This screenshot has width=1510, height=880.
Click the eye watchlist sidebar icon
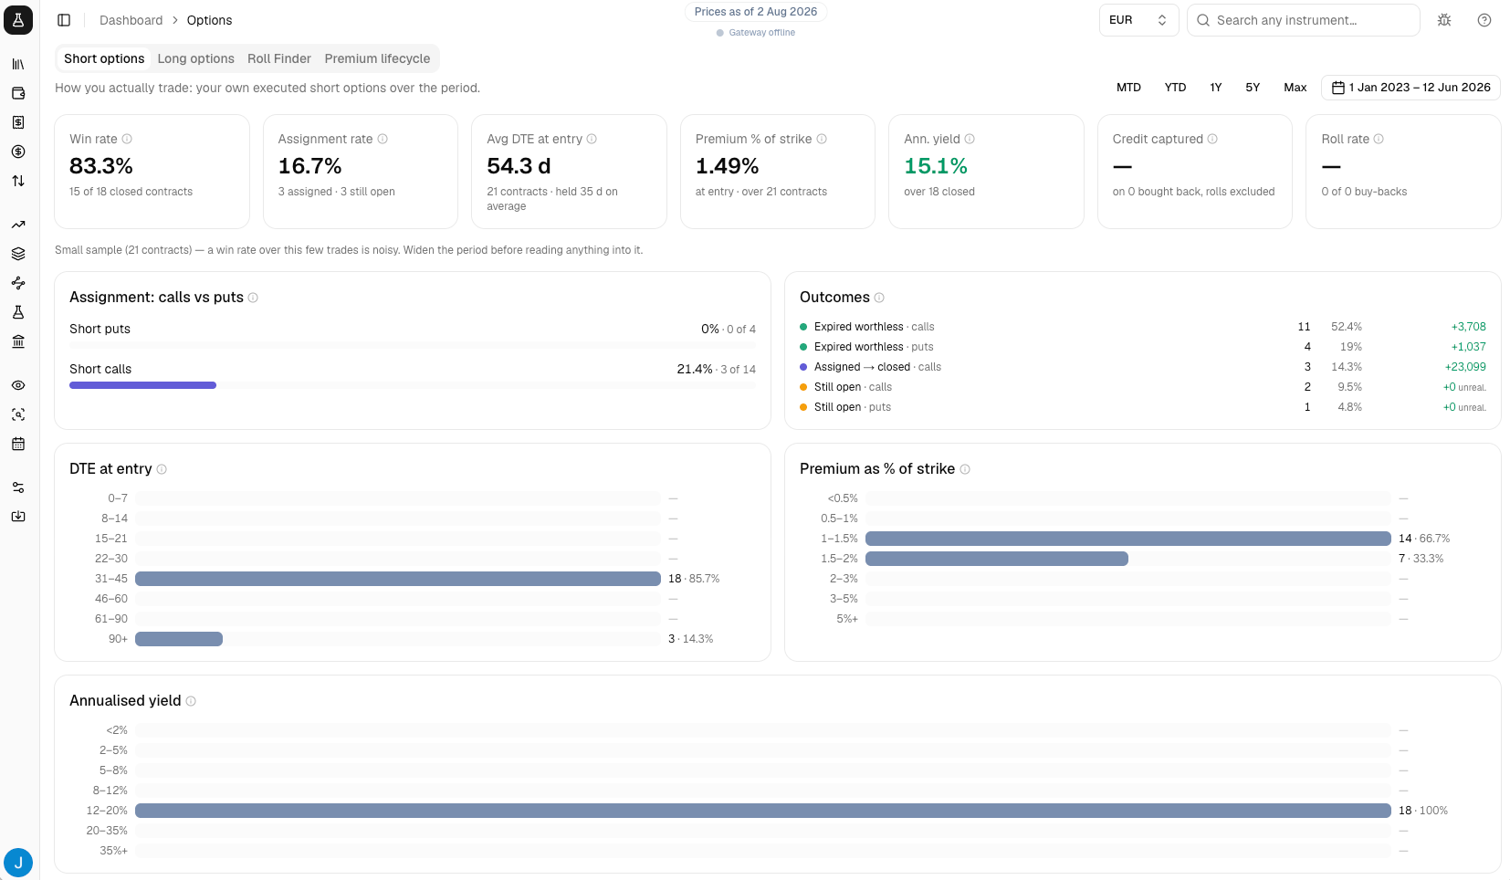tap(18, 385)
